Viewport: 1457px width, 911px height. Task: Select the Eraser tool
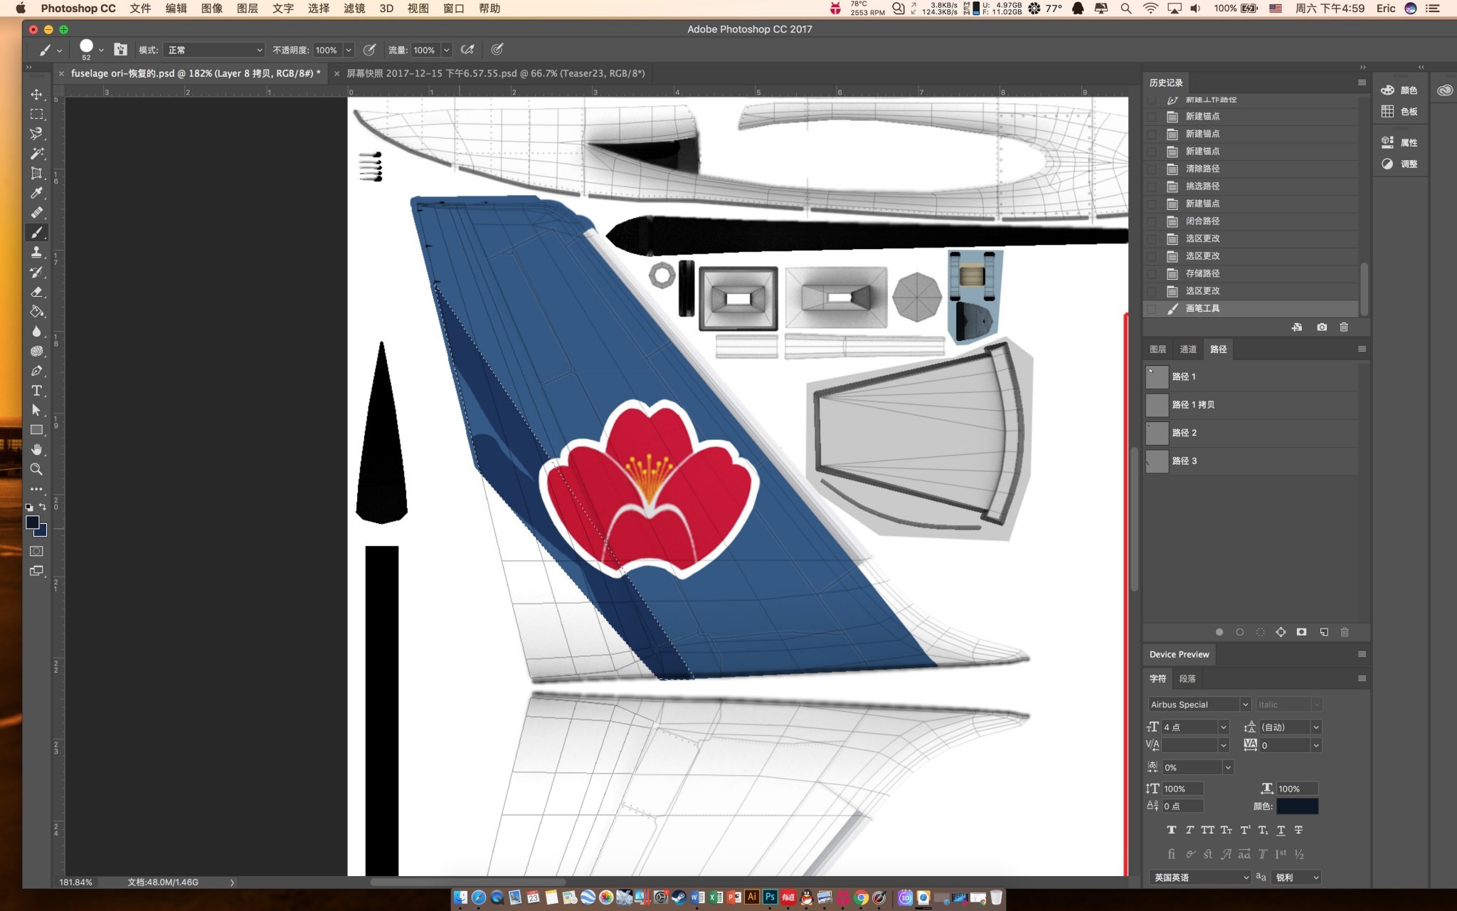(x=36, y=292)
